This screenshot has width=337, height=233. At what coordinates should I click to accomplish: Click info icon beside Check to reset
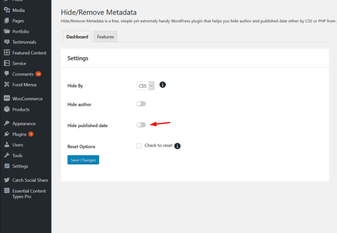point(177,146)
